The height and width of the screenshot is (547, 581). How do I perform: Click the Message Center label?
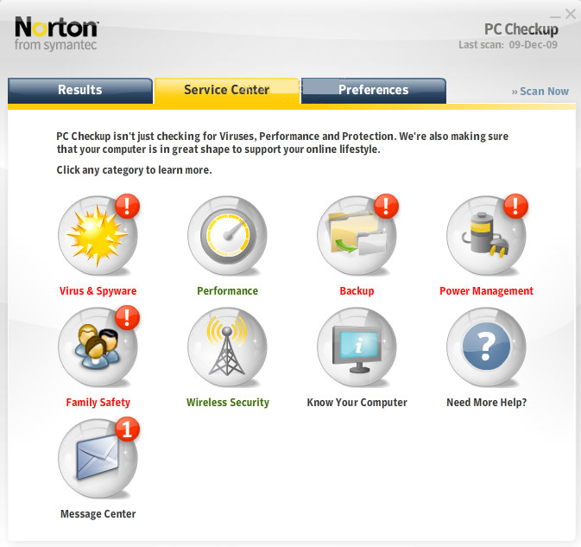98,514
